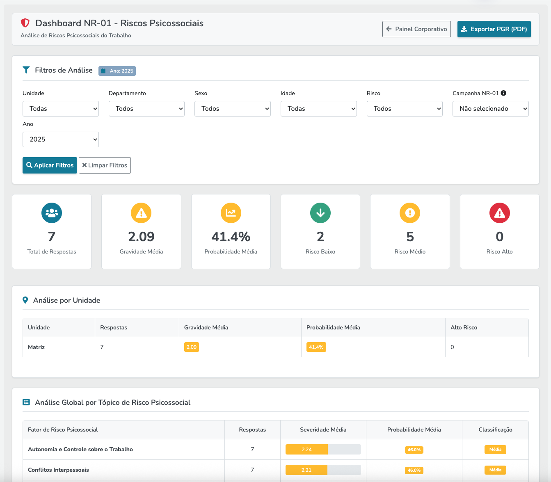Click the Limpar Filtros button
This screenshot has height=482, width=551.
105,165
